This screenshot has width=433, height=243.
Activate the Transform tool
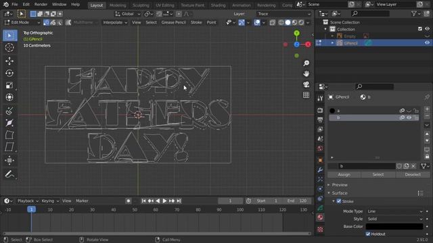pos(9,97)
